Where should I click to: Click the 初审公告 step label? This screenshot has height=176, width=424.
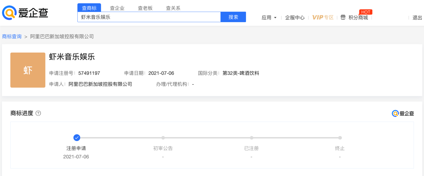pyautogui.click(x=163, y=148)
